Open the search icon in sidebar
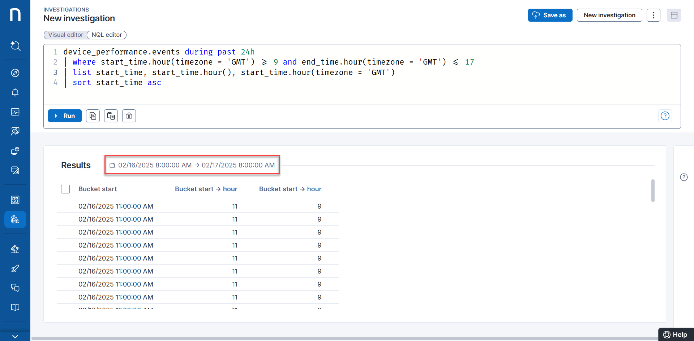The height and width of the screenshot is (341, 694). point(15,46)
